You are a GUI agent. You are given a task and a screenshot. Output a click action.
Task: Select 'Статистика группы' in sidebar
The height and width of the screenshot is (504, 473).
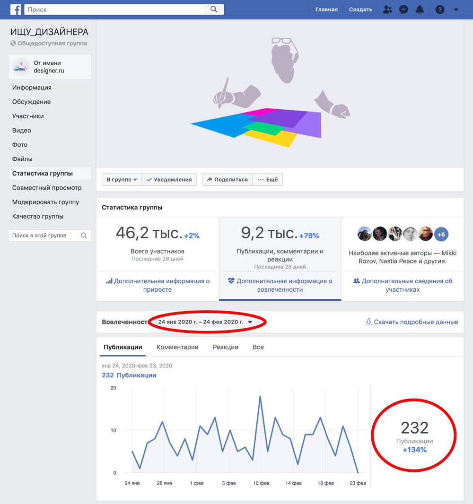pyautogui.click(x=50, y=173)
